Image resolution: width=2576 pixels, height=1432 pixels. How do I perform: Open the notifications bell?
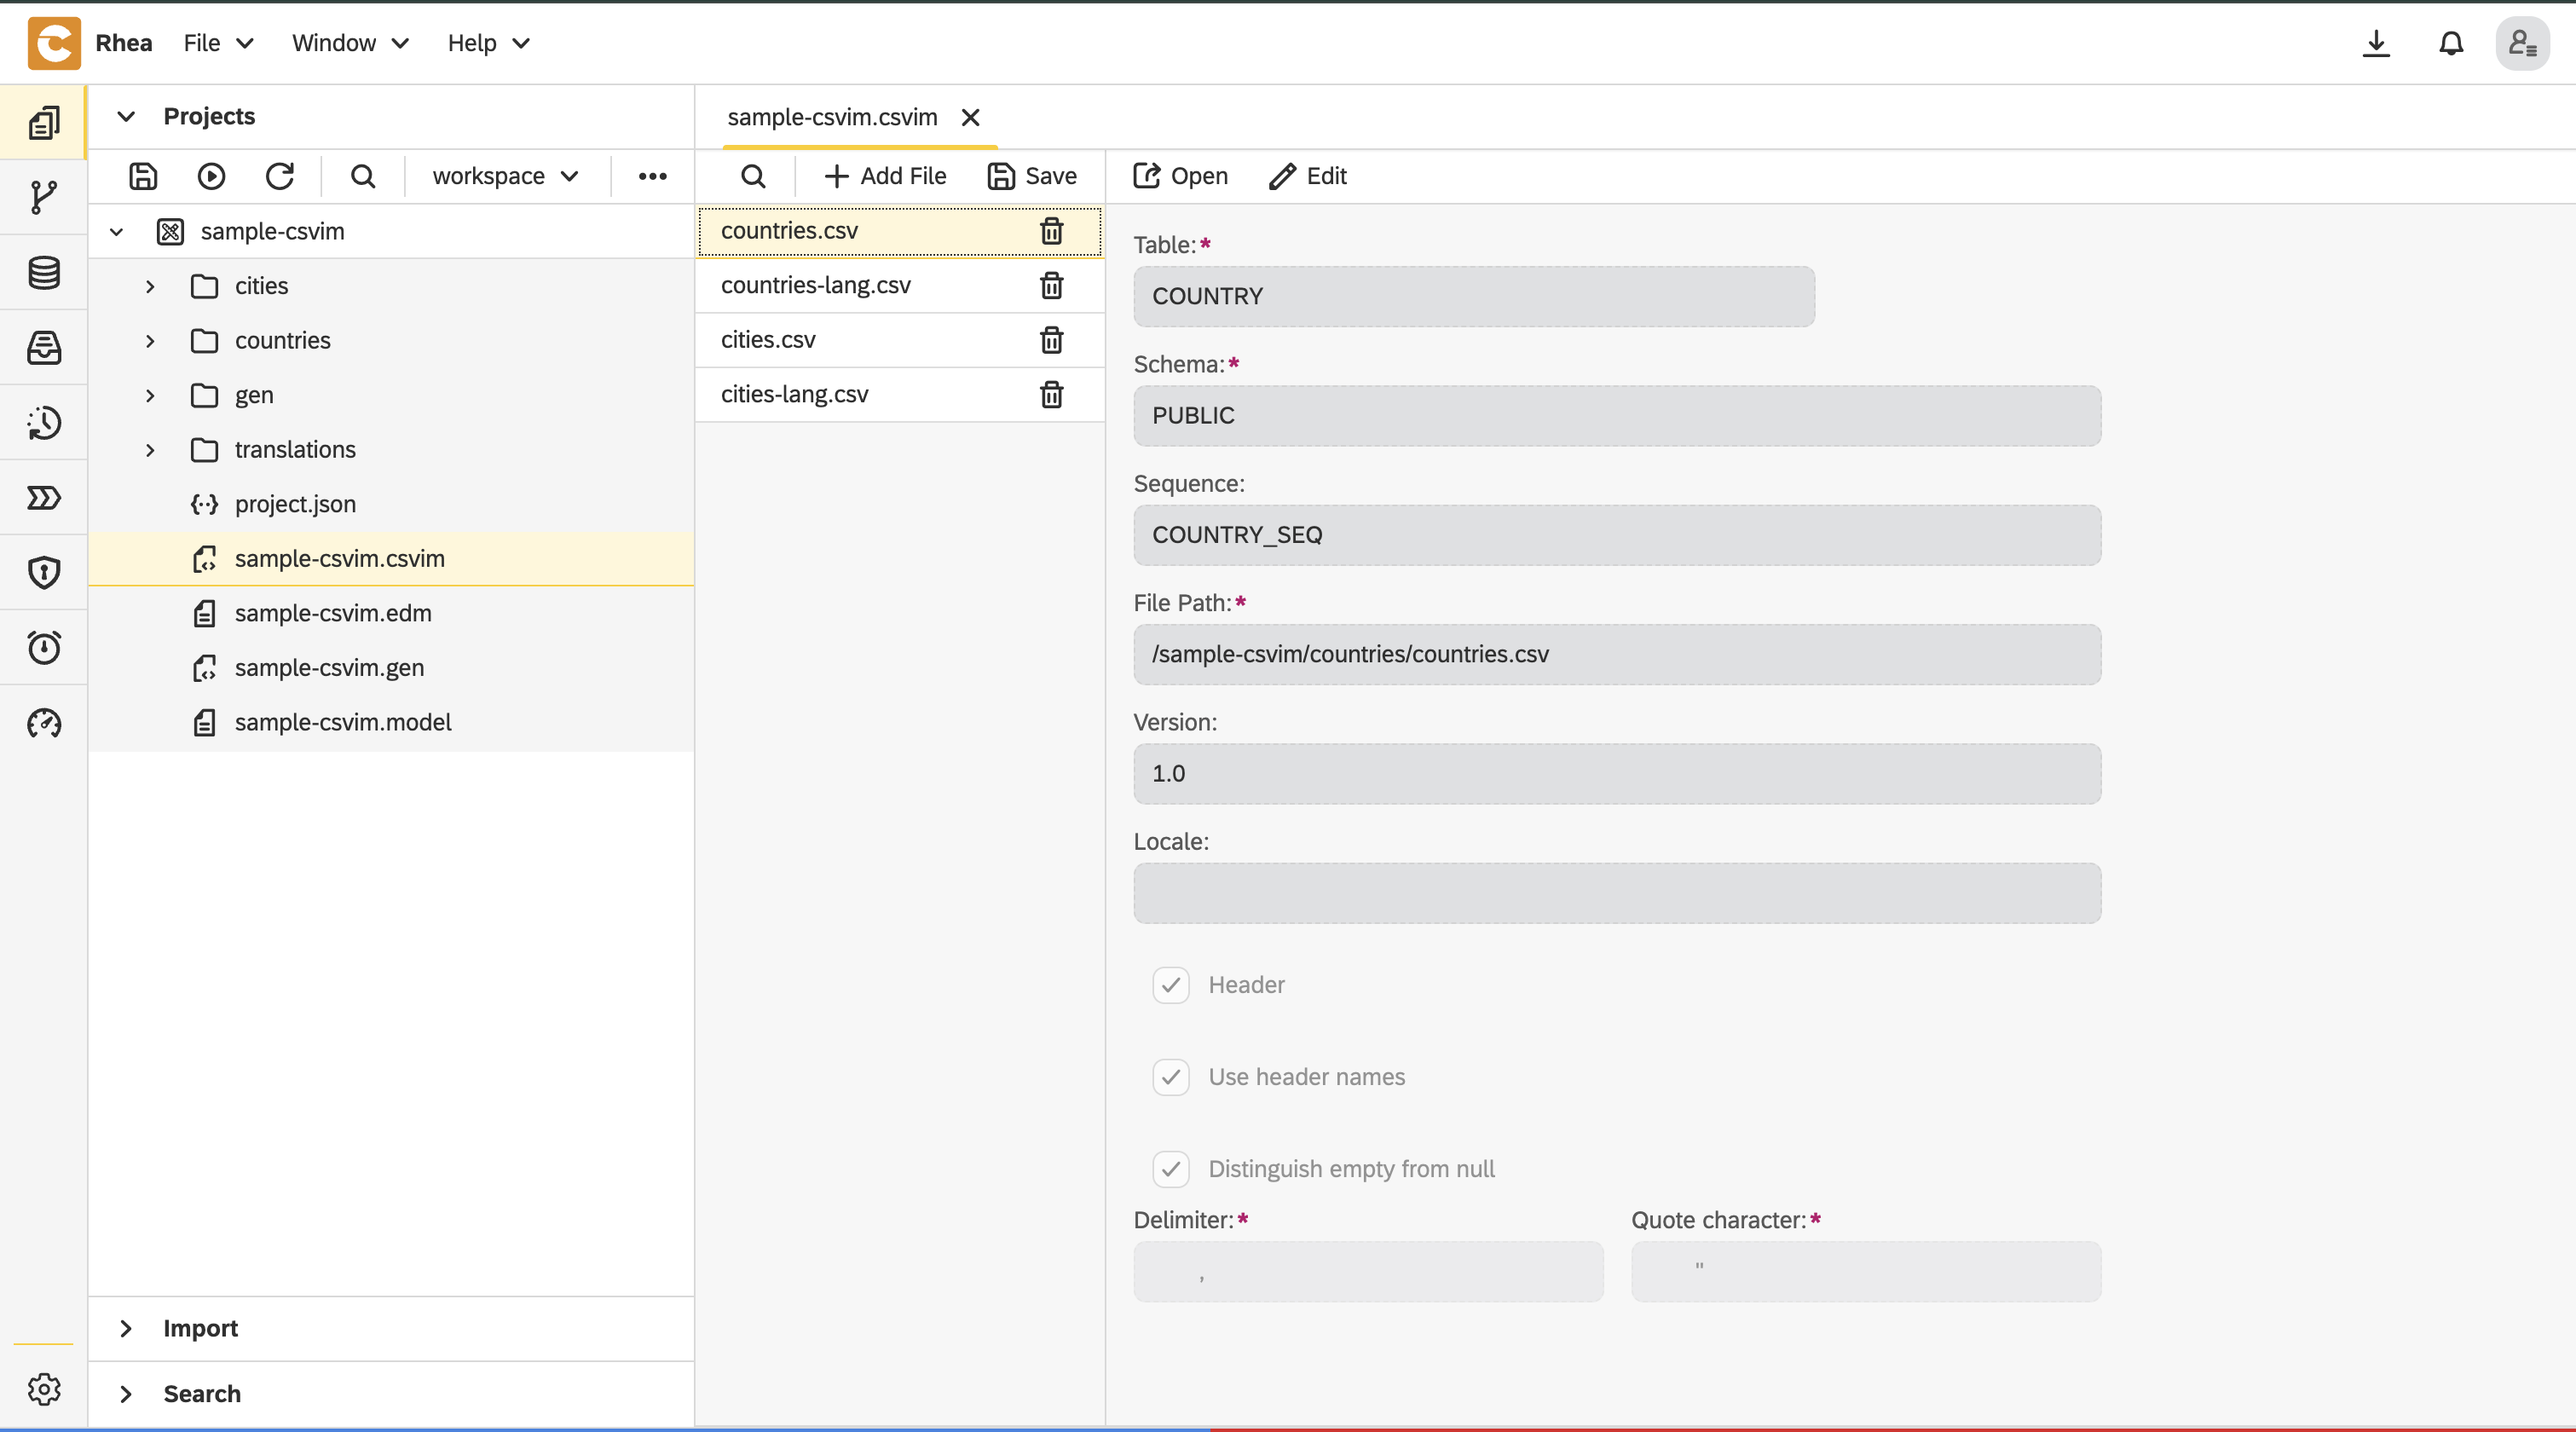tap(2451, 43)
